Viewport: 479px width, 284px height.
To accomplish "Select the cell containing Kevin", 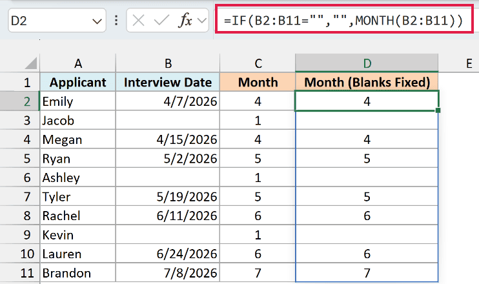I will point(78,234).
